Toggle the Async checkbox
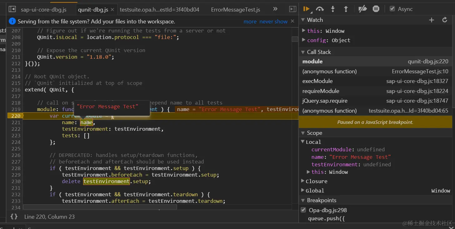Viewport: 455px width, 229px height. (393, 9)
